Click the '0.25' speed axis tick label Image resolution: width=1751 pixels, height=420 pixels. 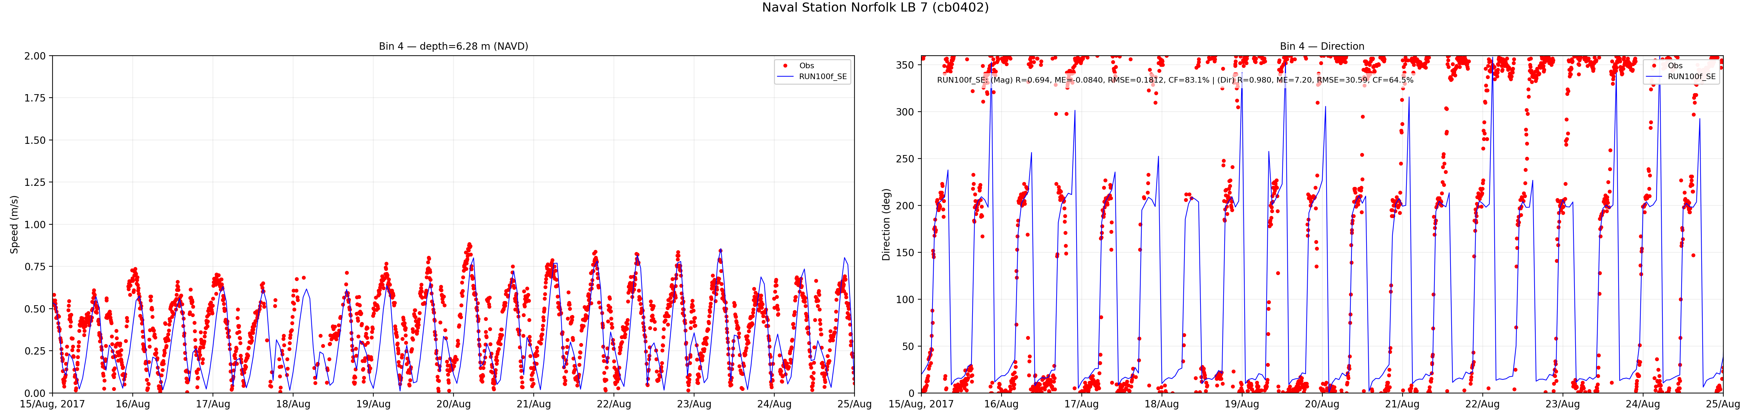pos(35,351)
